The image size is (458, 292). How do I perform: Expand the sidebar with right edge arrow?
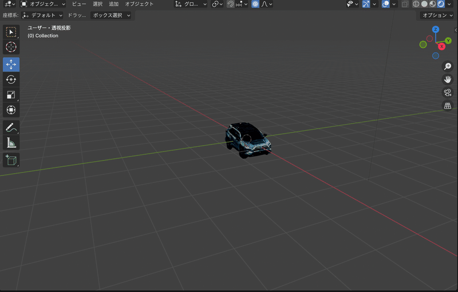[456, 30]
